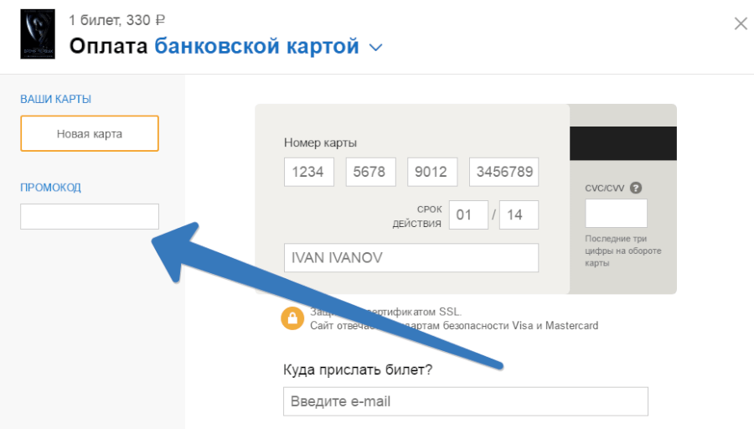This screenshot has width=754, height=429.
Task: Click the expiry year field '14'
Action: coord(519,214)
